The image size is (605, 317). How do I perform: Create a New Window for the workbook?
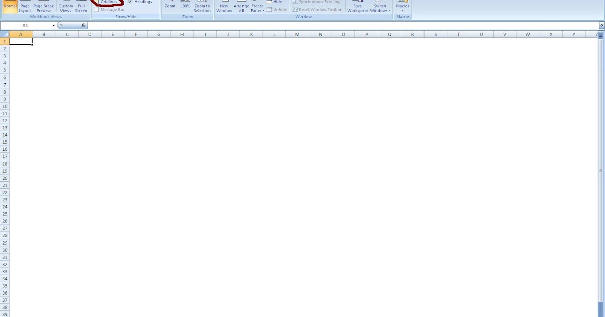click(x=224, y=8)
